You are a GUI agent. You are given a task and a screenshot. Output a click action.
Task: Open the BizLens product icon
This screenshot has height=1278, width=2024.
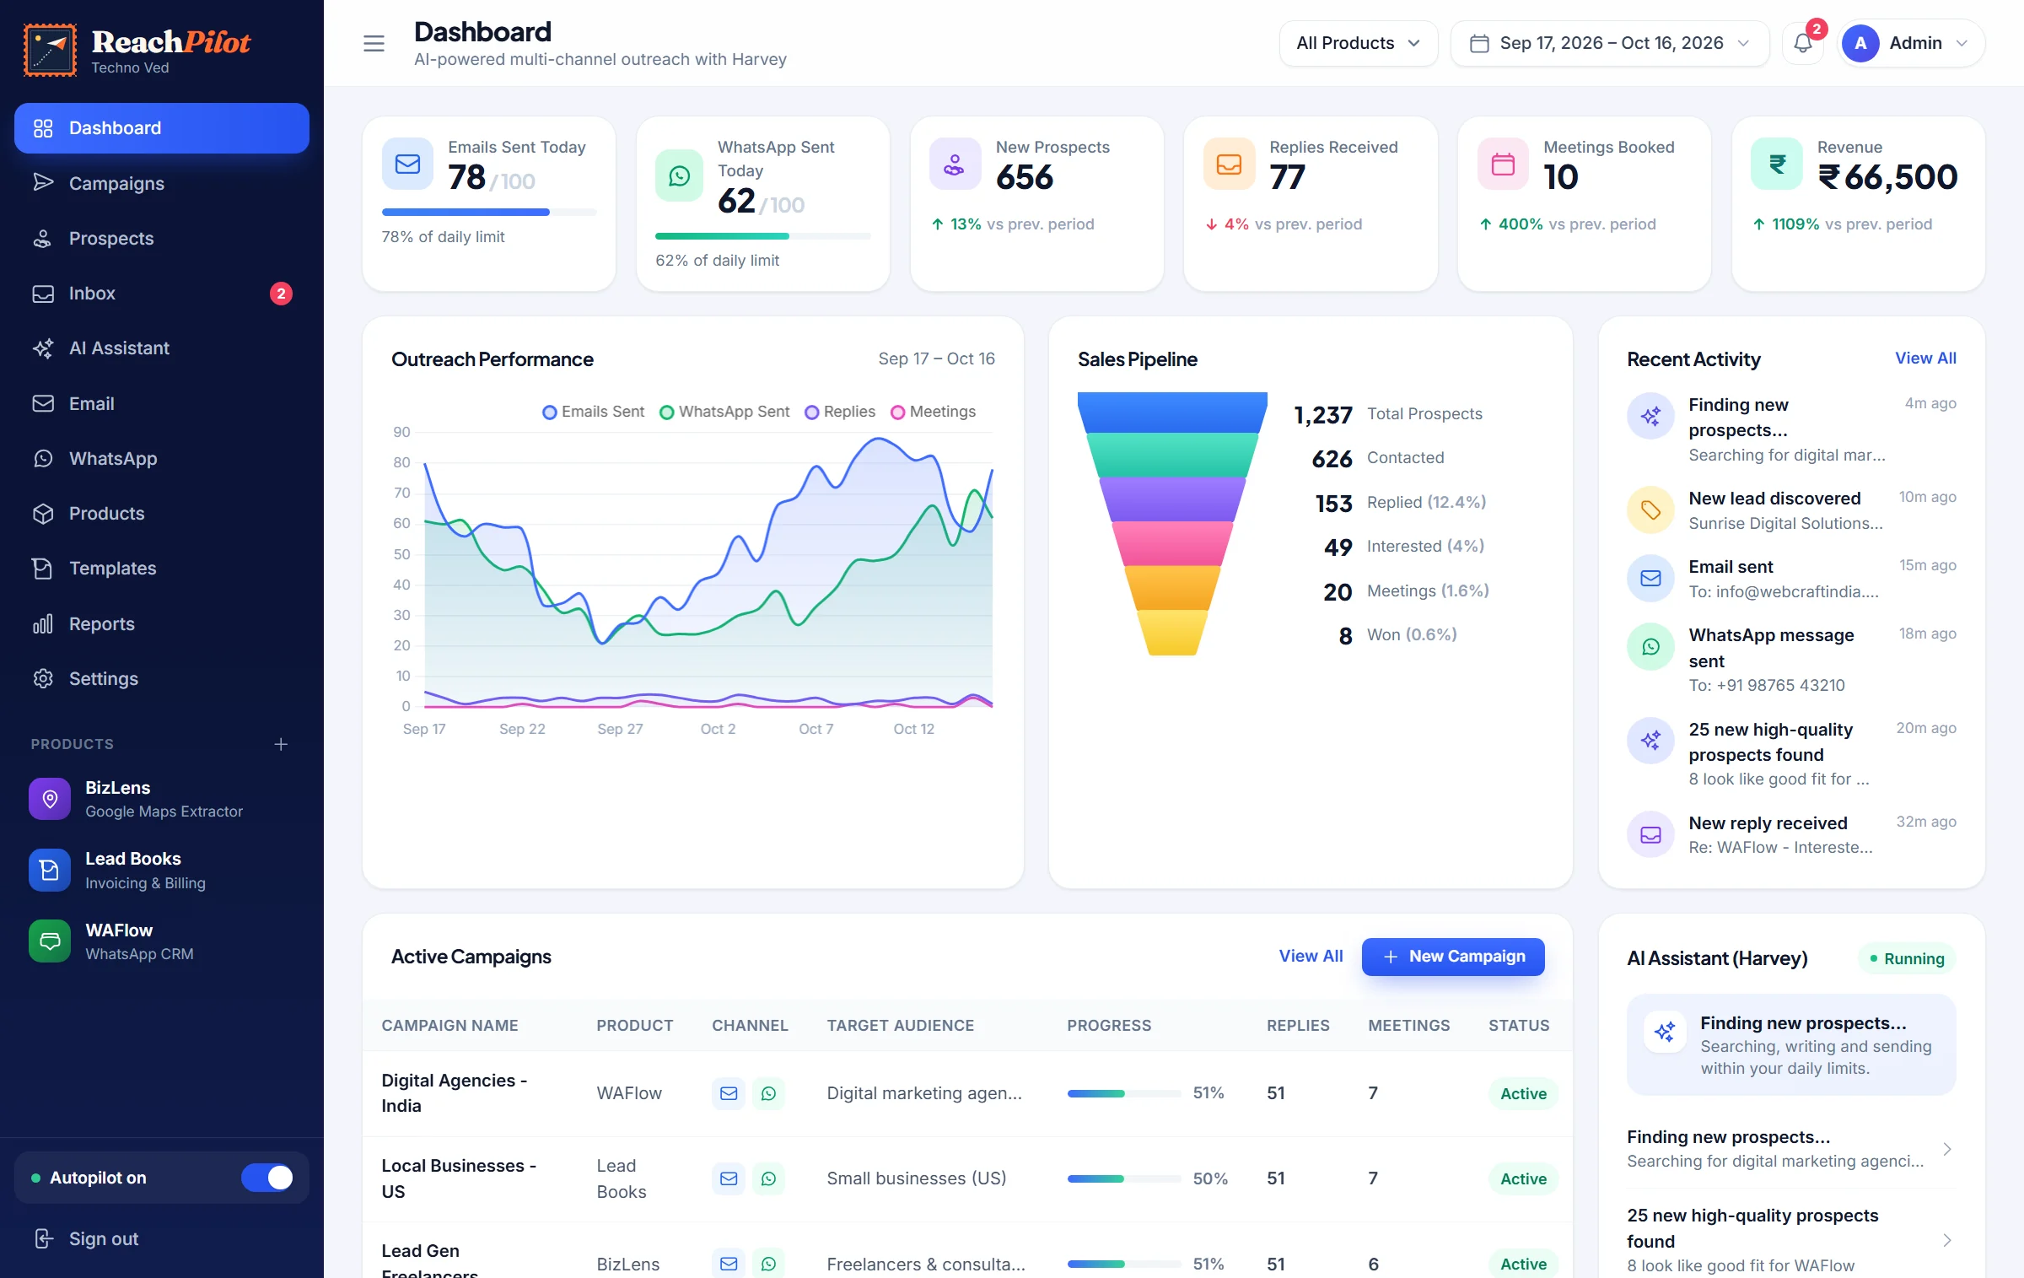(50, 799)
